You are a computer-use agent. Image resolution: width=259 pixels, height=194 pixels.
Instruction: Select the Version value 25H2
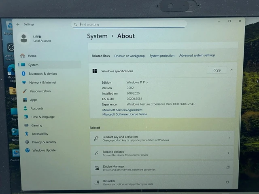click(130, 88)
